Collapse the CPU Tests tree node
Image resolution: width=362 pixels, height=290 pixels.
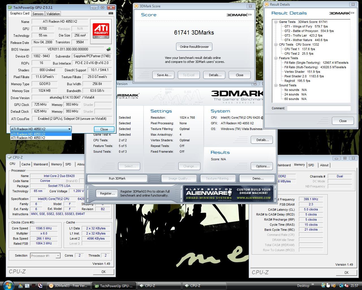276,44
